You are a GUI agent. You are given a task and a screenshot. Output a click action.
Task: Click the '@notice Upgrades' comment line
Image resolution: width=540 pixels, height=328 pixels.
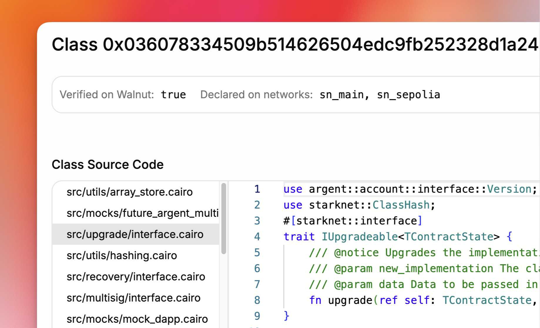pos(424,253)
